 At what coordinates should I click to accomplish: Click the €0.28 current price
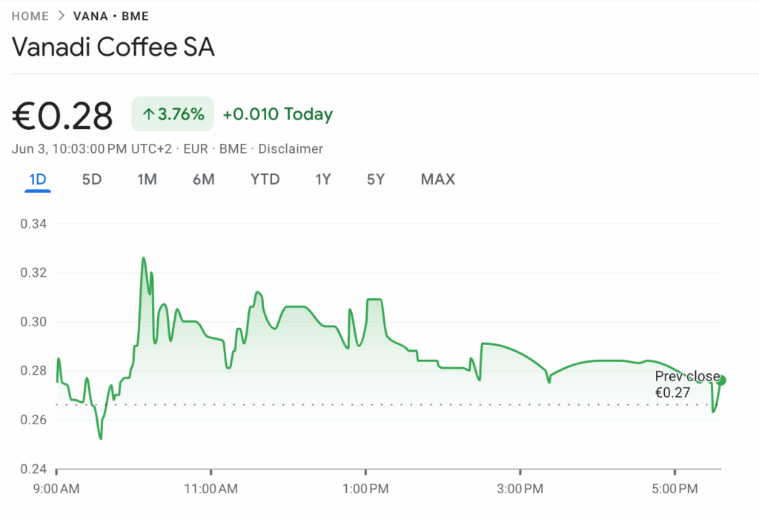pos(63,116)
